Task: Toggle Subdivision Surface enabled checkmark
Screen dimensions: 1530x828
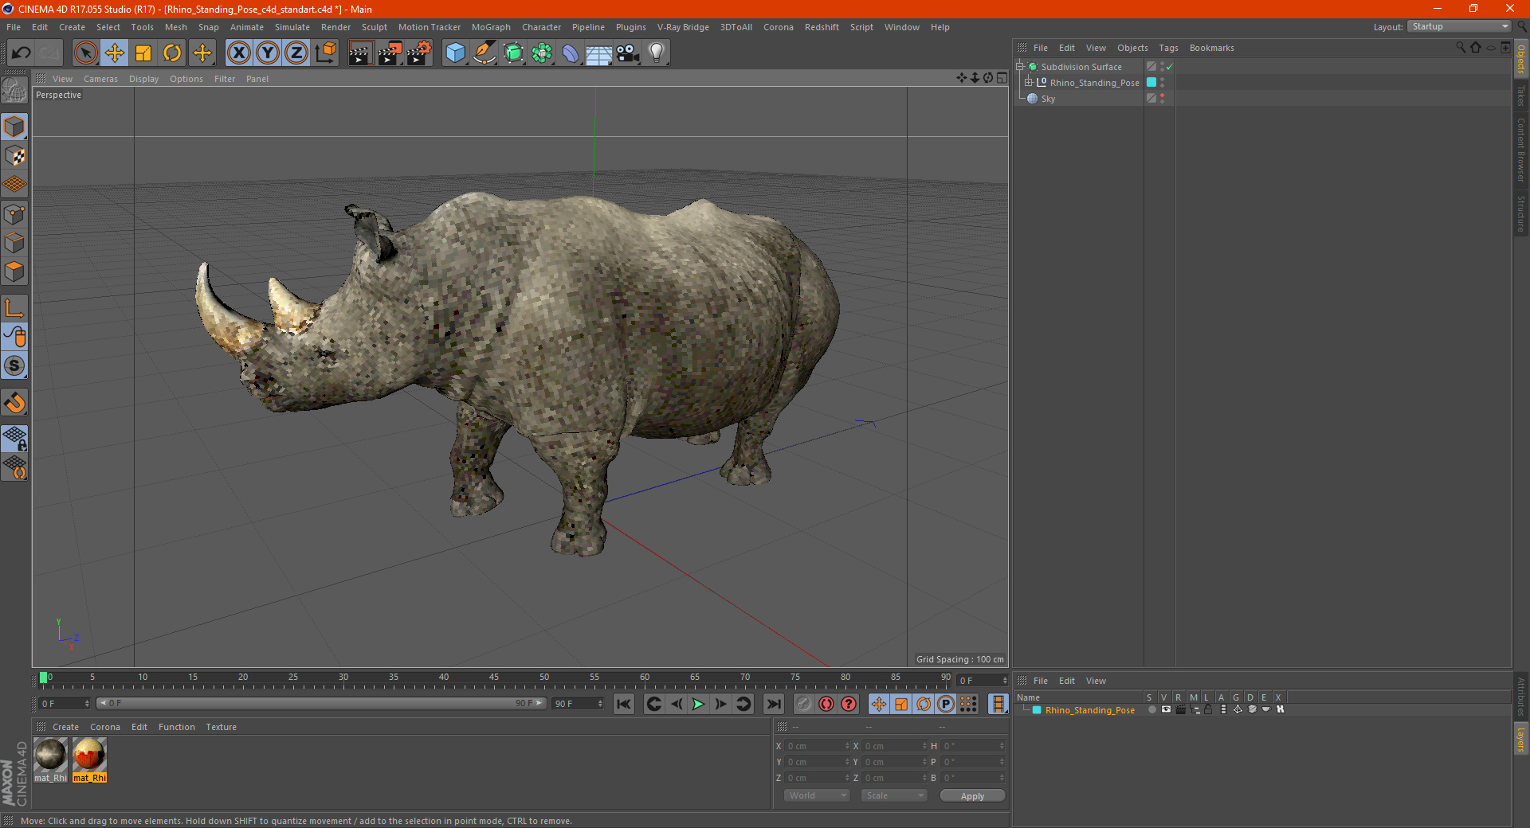Action: [x=1169, y=67]
